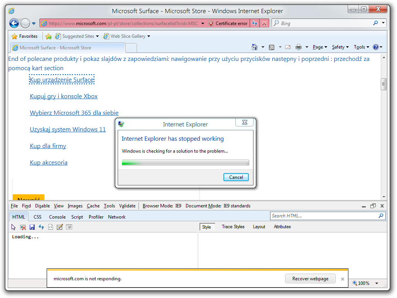Refresh the page using address bar icon
Image resolution: width=397 pixels, height=298 pixels.
(255, 24)
